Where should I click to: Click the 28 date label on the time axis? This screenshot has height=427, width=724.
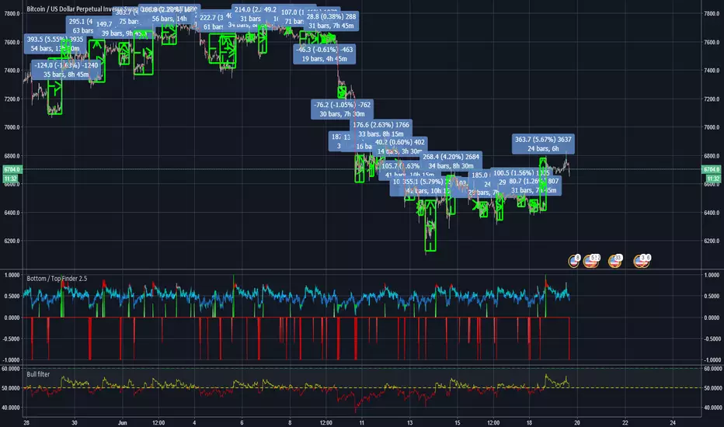26,422
